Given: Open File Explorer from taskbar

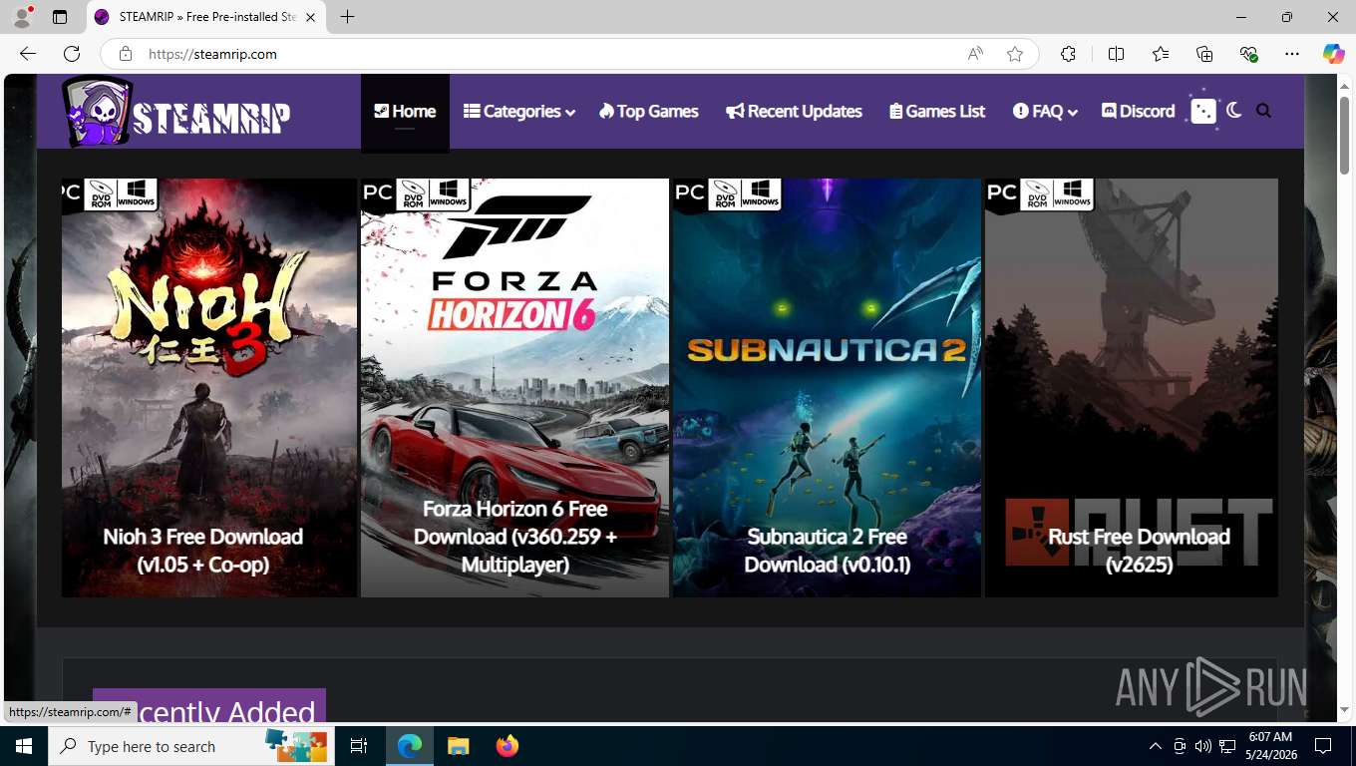Looking at the screenshot, I should coord(458,746).
